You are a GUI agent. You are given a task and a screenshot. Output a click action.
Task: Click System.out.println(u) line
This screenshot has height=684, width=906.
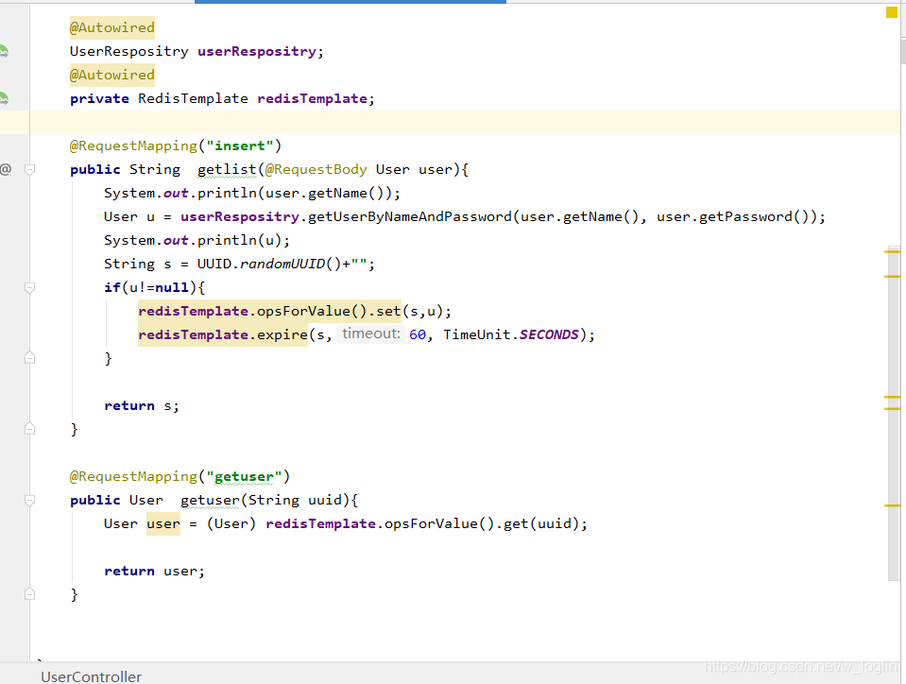click(x=197, y=240)
